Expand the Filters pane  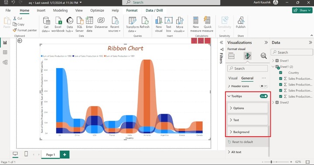(221, 42)
